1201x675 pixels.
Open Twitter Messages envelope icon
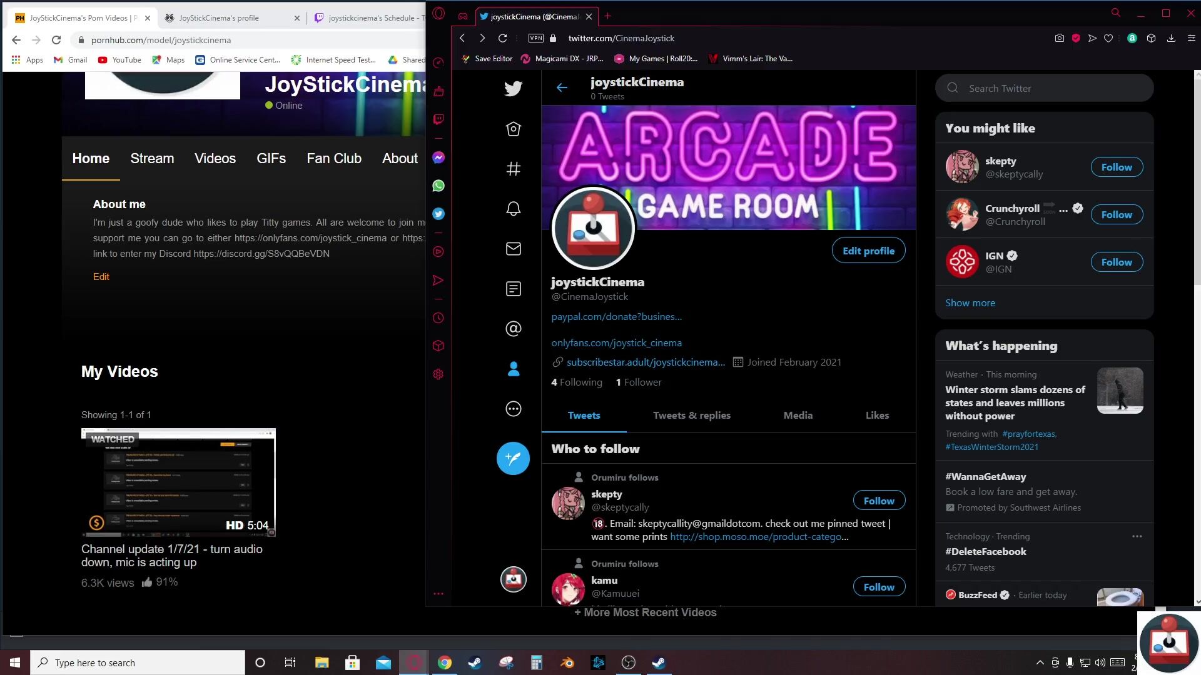[x=513, y=249]
